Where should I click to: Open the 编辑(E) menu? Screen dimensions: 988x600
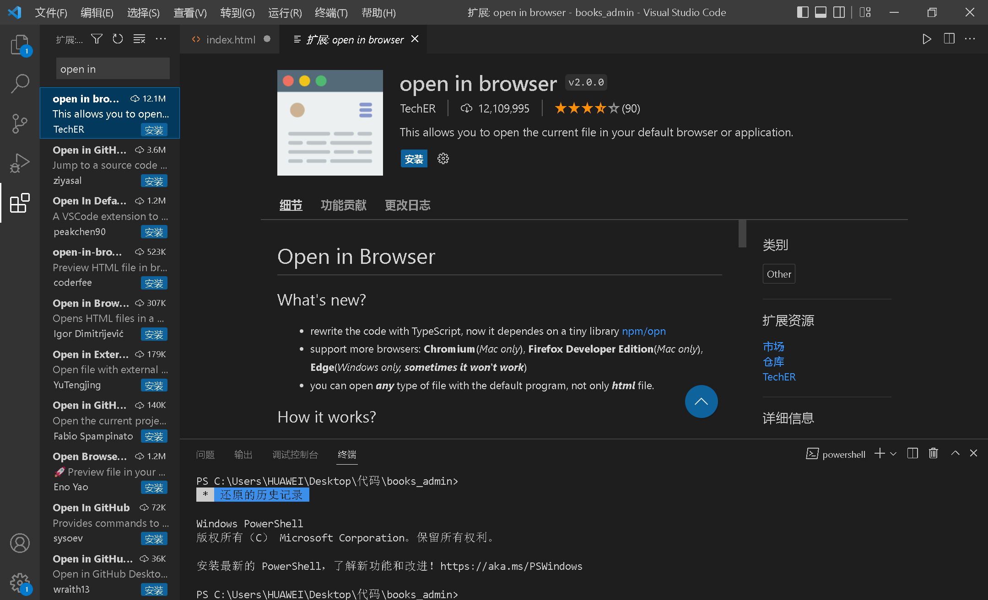[x=97, y=12]
